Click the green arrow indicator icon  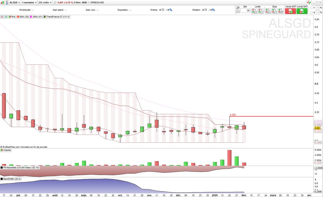[6, 17]
